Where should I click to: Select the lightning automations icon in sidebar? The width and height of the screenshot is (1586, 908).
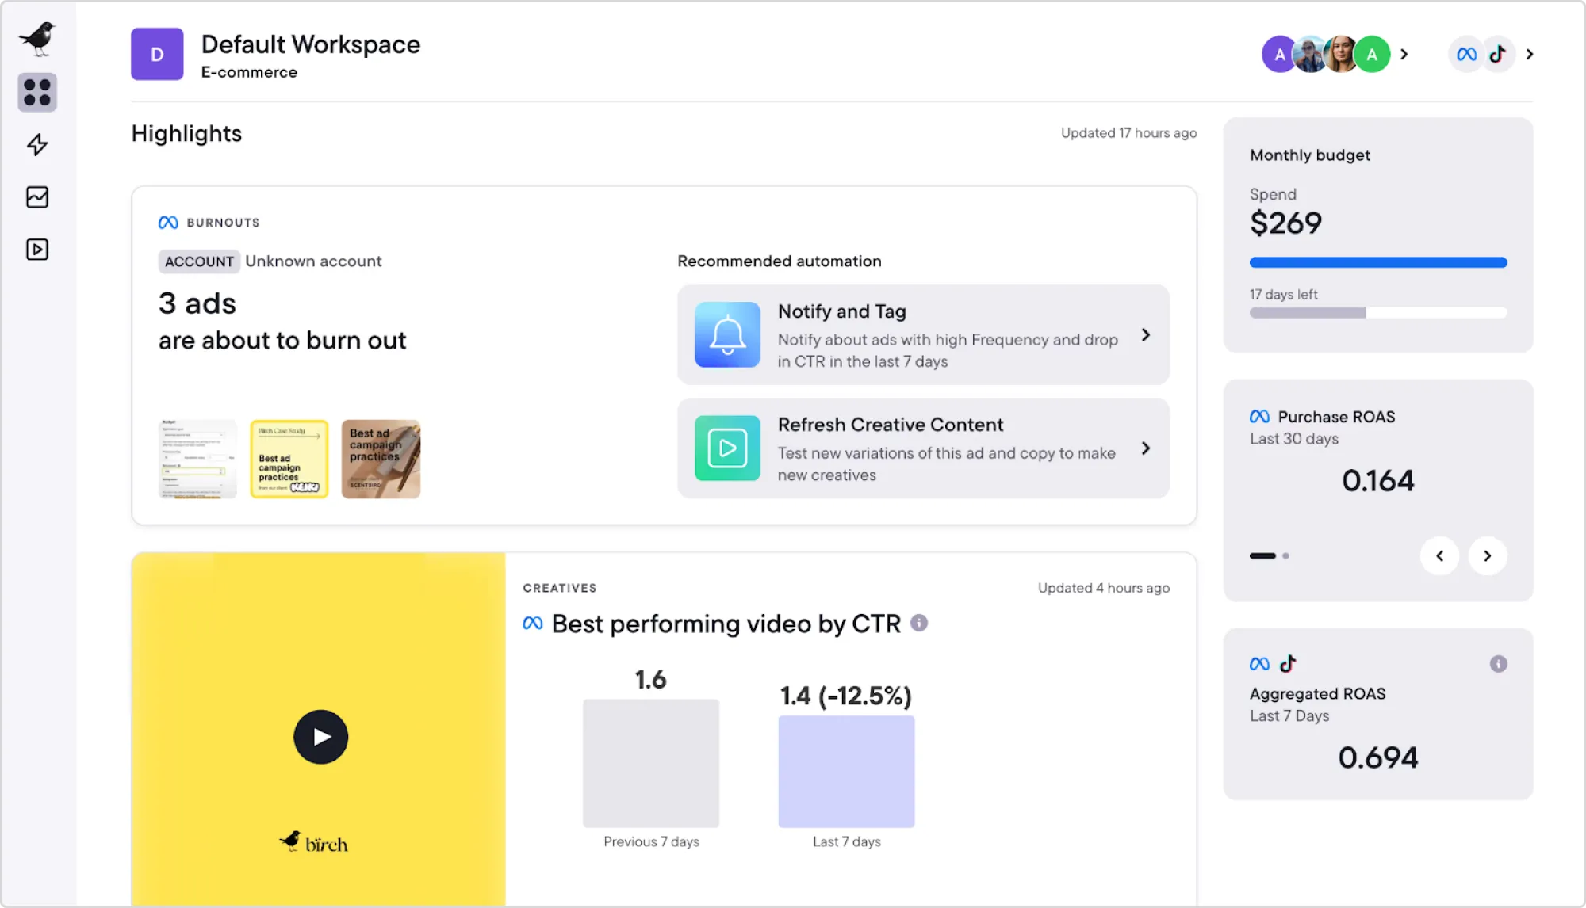36,145
